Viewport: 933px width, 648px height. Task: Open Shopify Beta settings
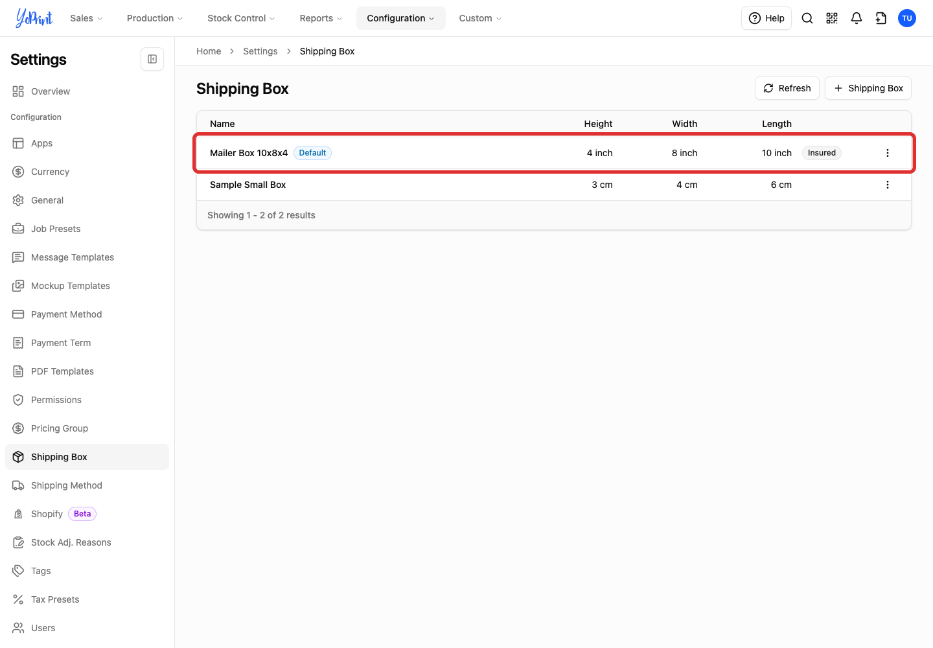(x=87, y=514)
